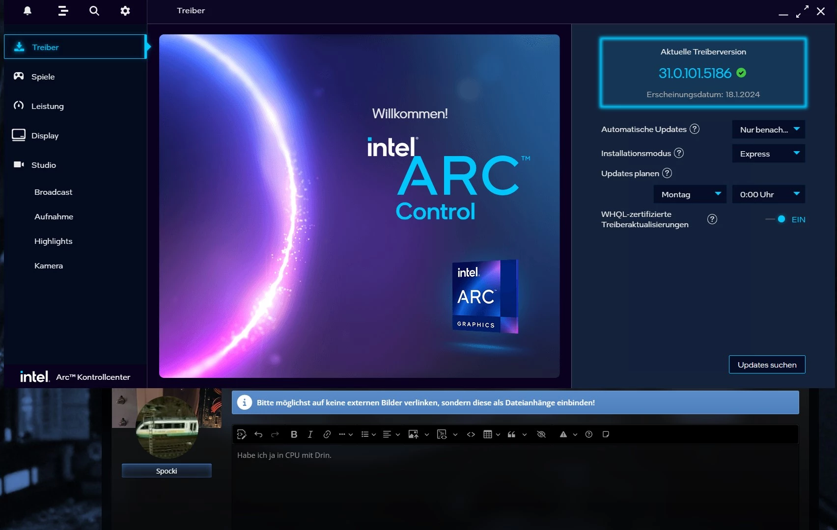Click the driver version 31.0.101.5186
Viewport: 837px width, 530px height.
click(695, 73)
